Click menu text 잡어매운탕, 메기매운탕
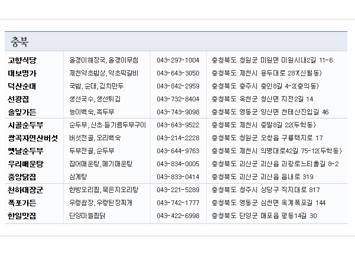The image size is (355, 267). pyautogui.click(x=101, y=164)
